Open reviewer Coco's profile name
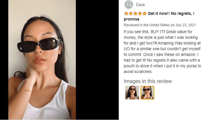Image resolution: width=202 pixels, height=120 pixels. coord(140,5)
